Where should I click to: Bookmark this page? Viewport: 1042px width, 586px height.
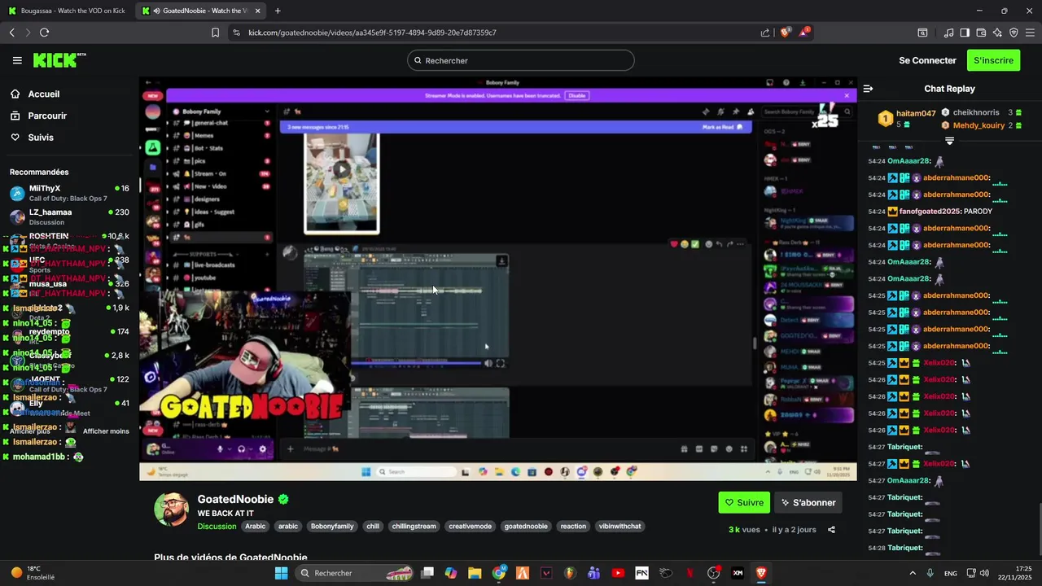point(215,33)
